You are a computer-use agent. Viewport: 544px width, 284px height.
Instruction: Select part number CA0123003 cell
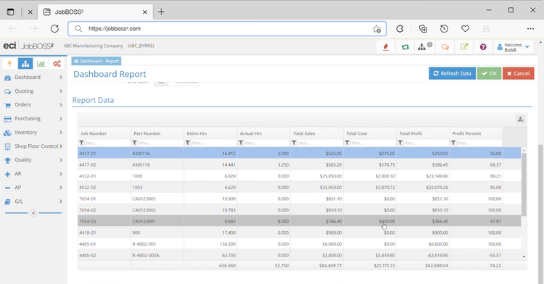point(157,199)
